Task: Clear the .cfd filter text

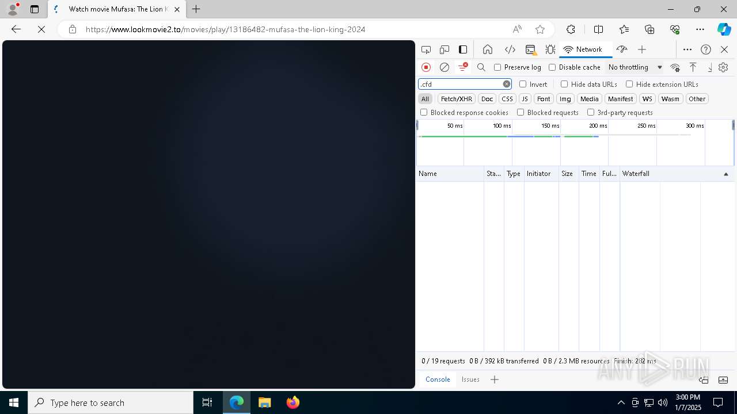Action: pos(507,84)
